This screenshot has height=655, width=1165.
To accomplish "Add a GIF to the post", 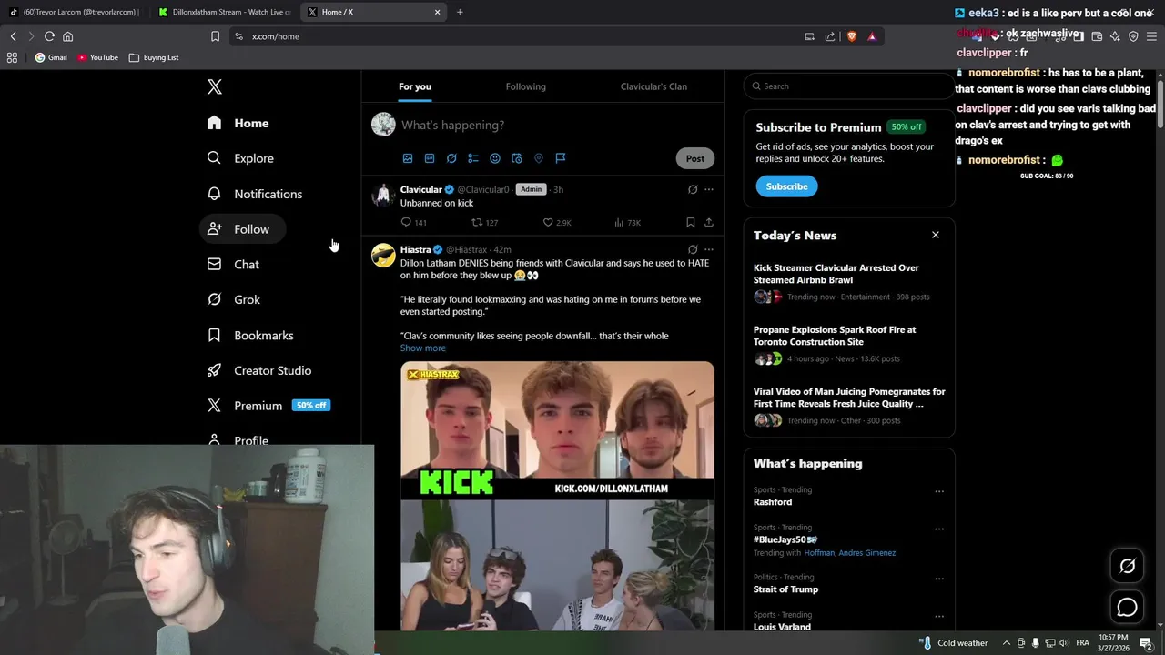I will pos(430,158).
